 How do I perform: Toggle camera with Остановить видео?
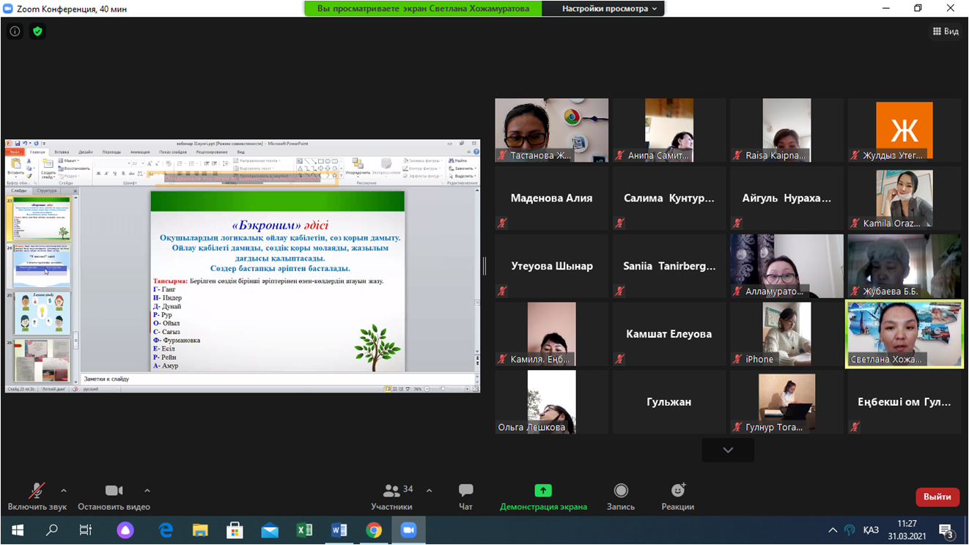114,491
